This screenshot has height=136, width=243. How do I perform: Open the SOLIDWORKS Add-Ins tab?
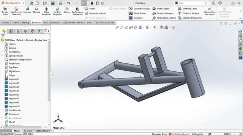(73, 23)
